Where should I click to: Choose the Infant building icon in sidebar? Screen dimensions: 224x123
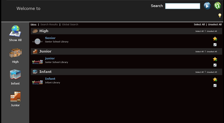[15, 74]
